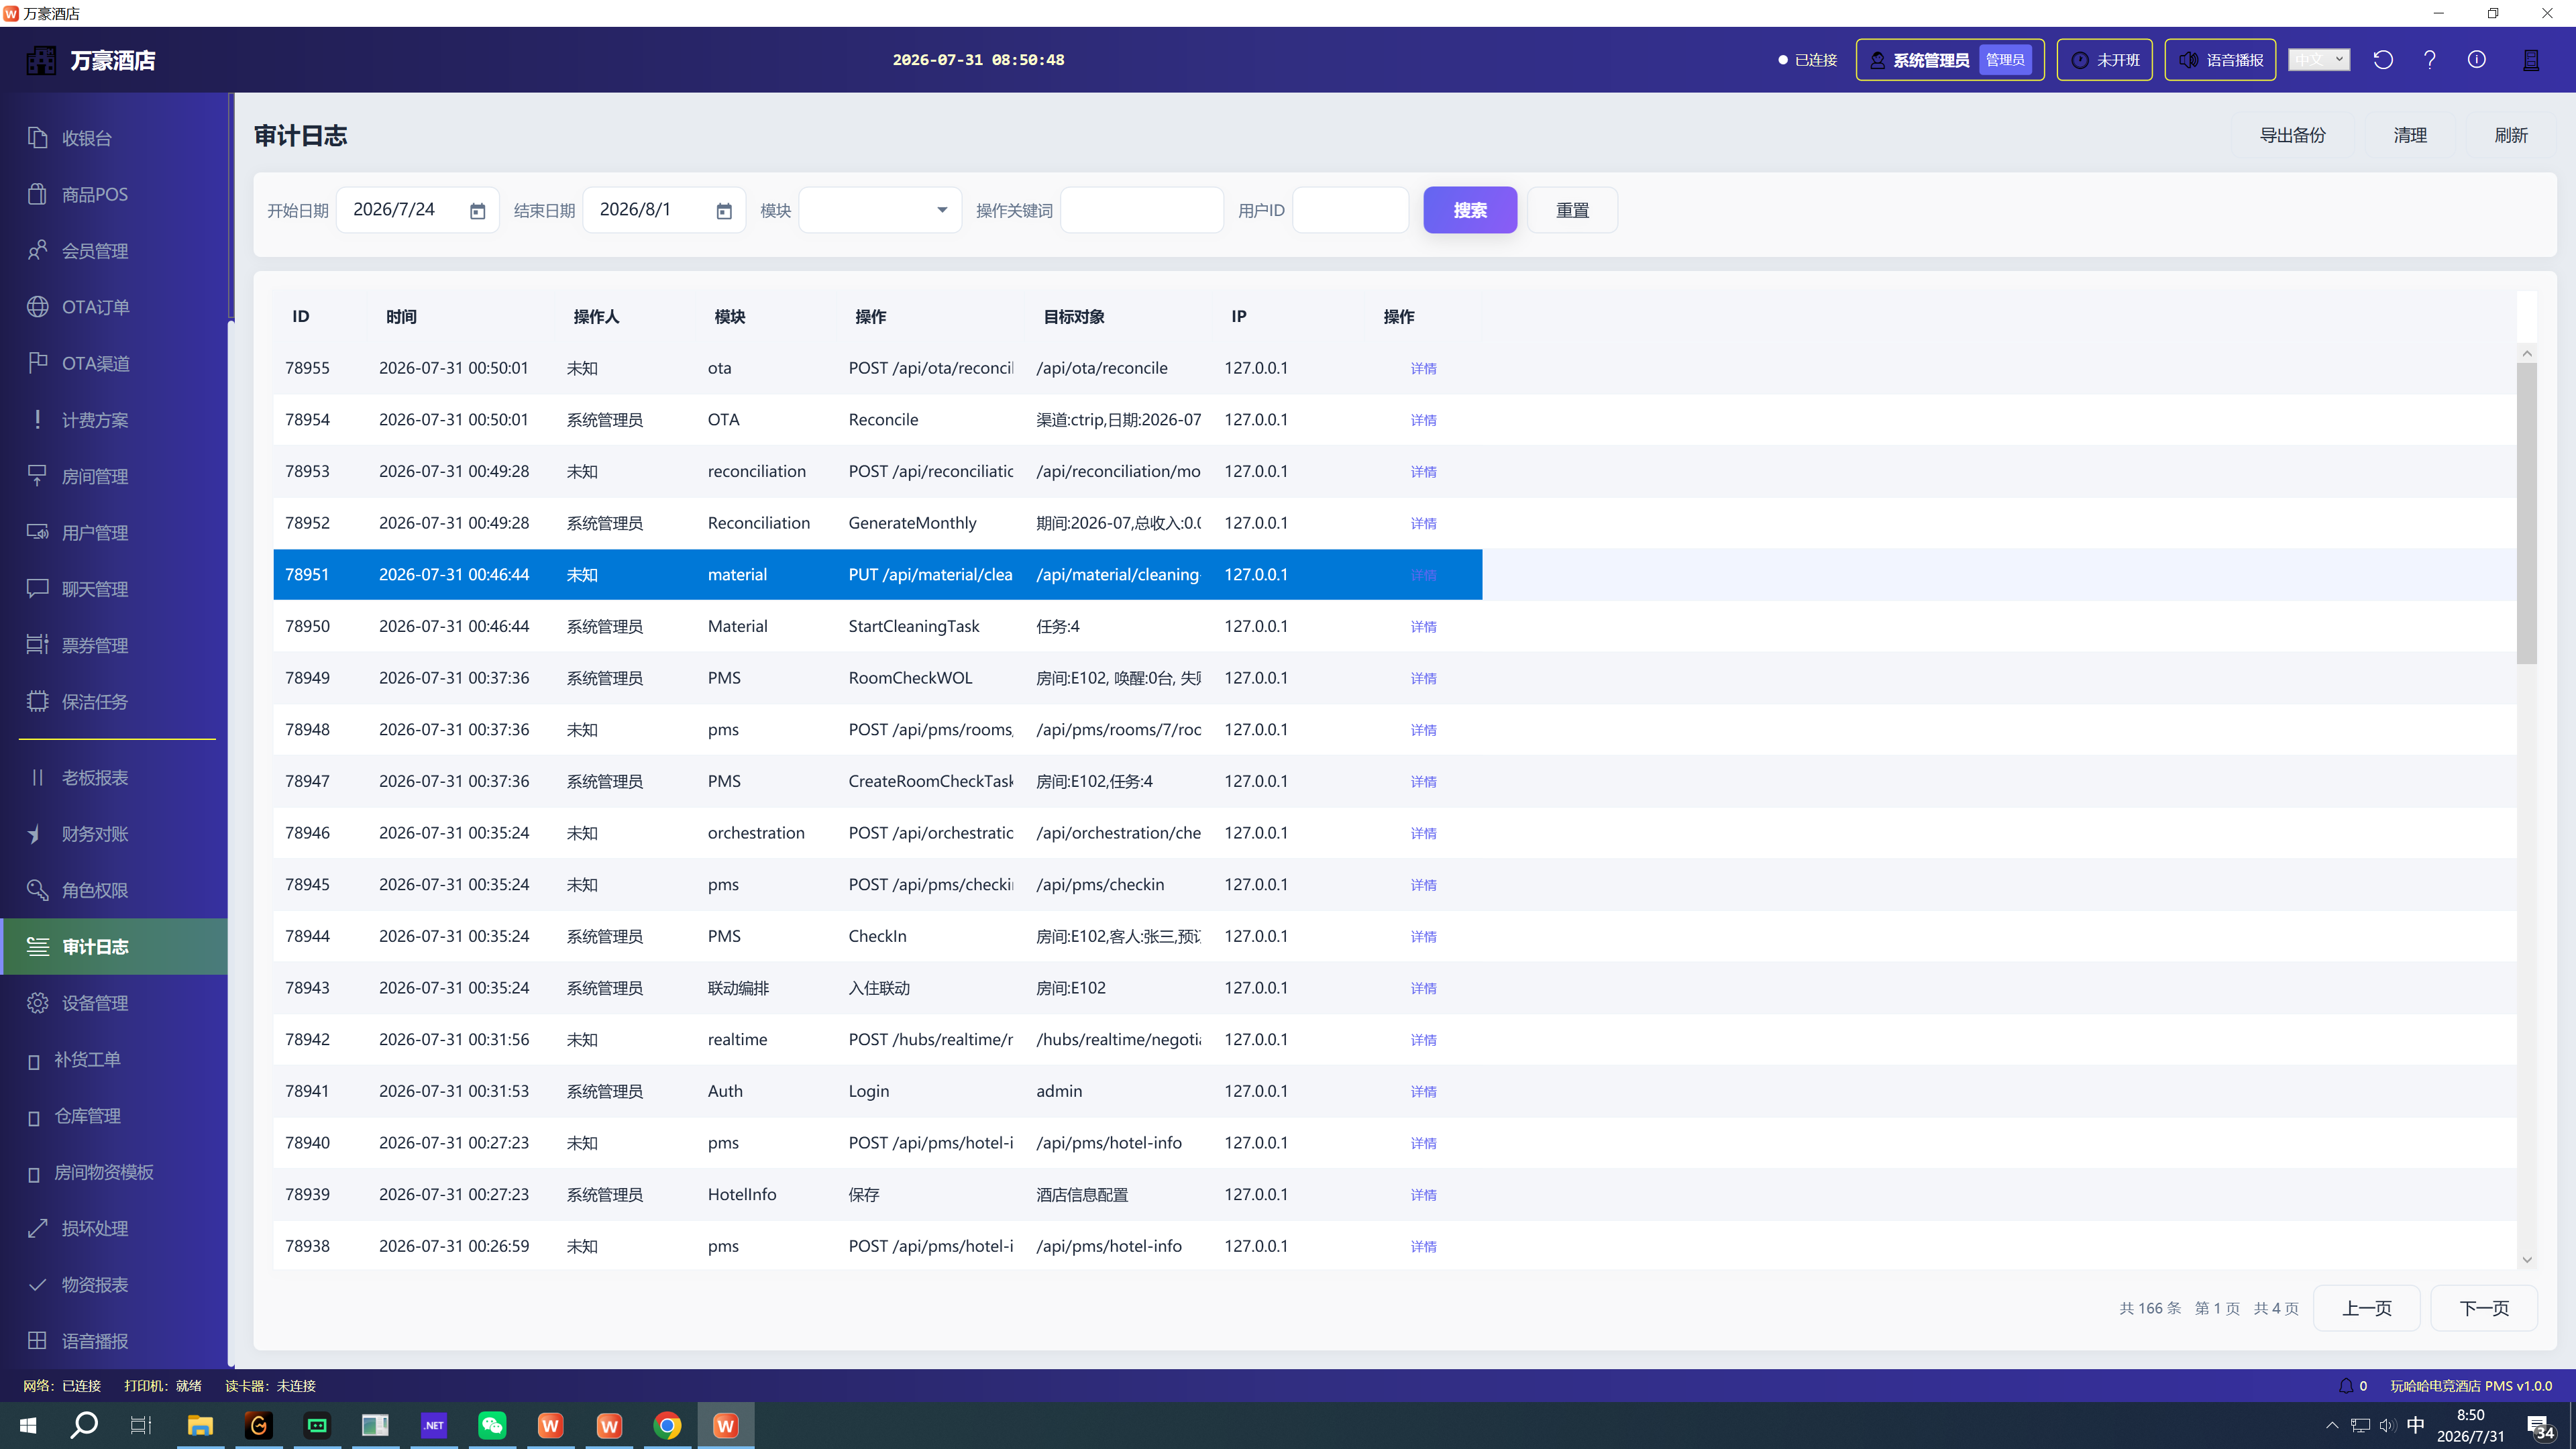Open WeChat from the taskbar

tap(492, 1425)
